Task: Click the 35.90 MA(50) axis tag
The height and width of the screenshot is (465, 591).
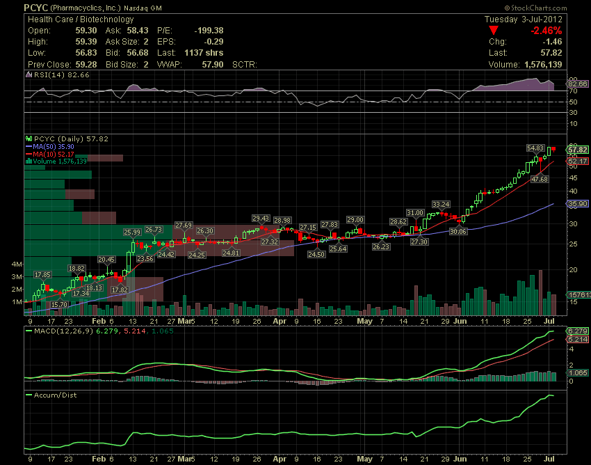Action: (x=577, y=204)
